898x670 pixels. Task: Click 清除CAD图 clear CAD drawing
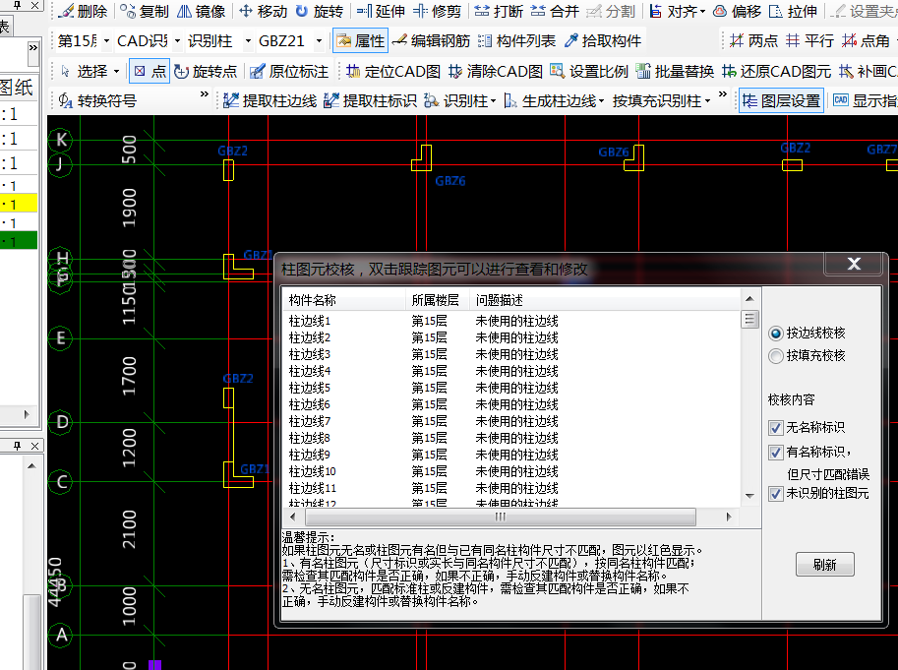click(x=496, y=71)
